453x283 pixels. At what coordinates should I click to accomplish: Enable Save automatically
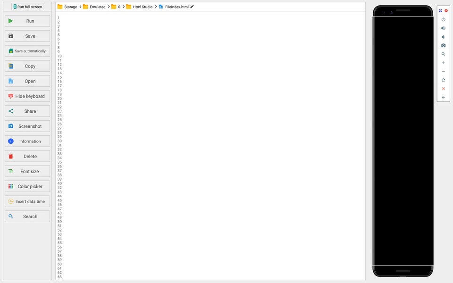tap(27, 51)
